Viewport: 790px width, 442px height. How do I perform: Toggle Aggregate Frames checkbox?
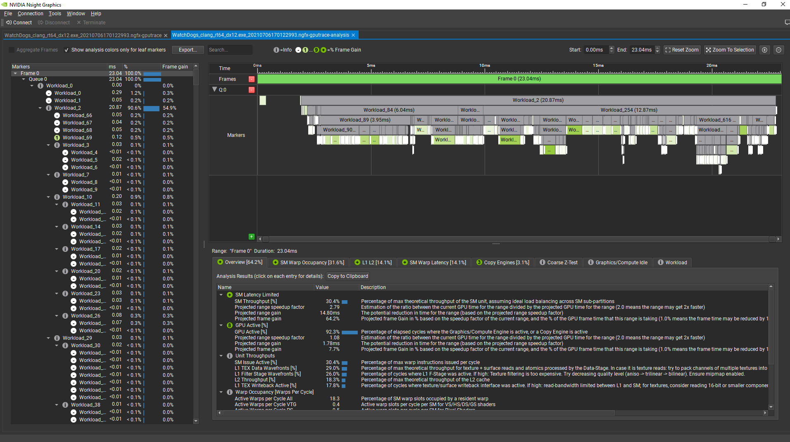[x=12, y=50]
